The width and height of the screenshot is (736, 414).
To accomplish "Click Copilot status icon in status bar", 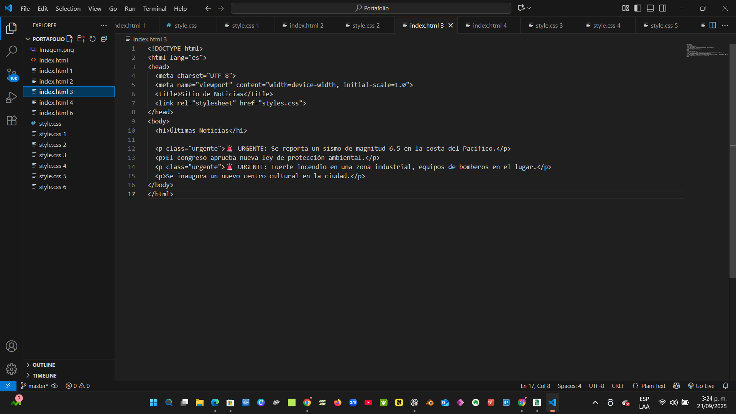I will click(677, 386).
